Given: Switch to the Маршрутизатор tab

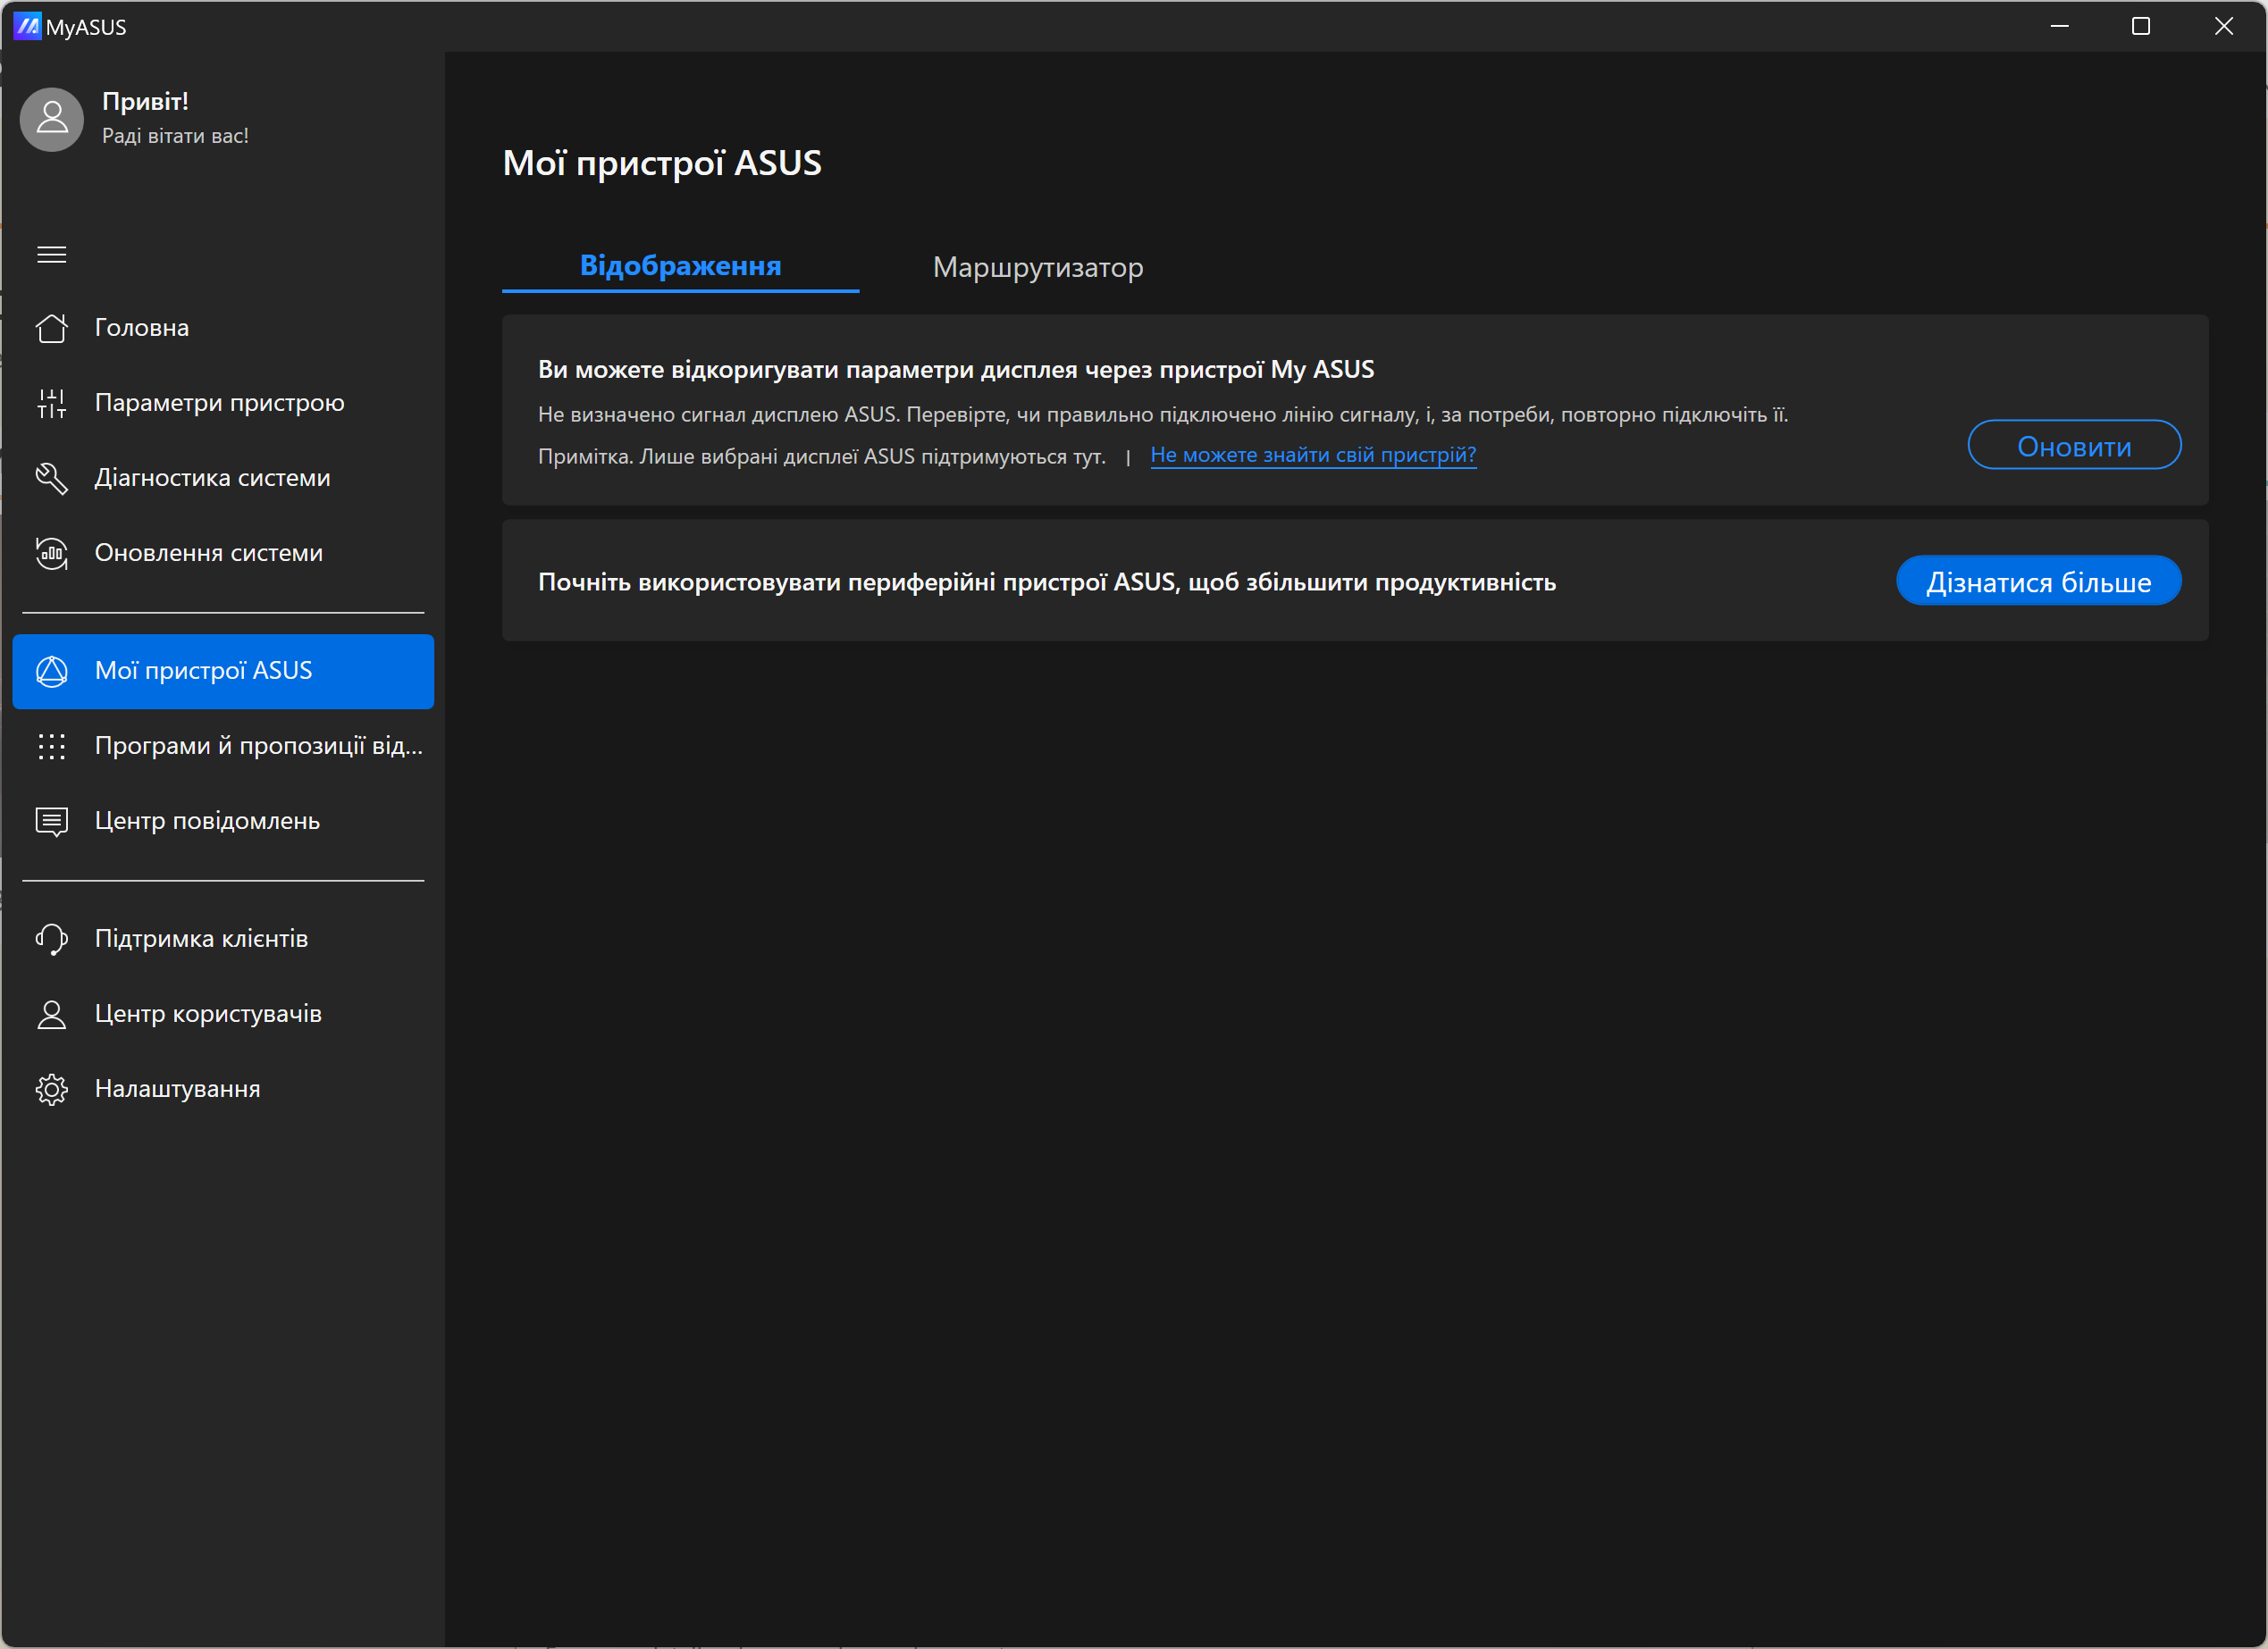Looking at the screenshot, I should tap(1038, 267).
